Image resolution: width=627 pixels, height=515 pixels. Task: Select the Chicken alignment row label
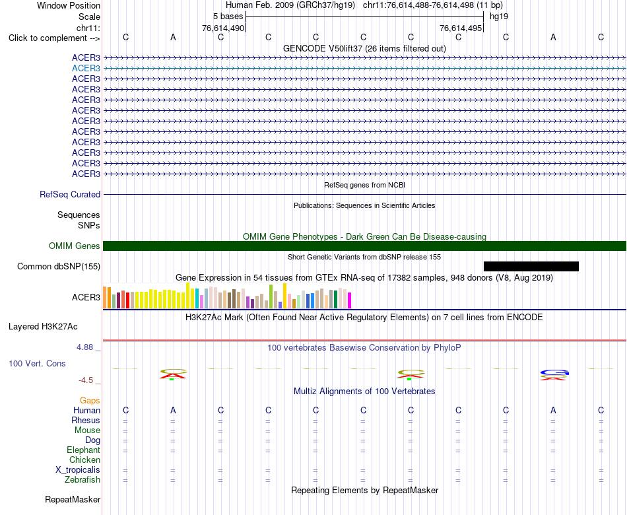tap(84, 460)
